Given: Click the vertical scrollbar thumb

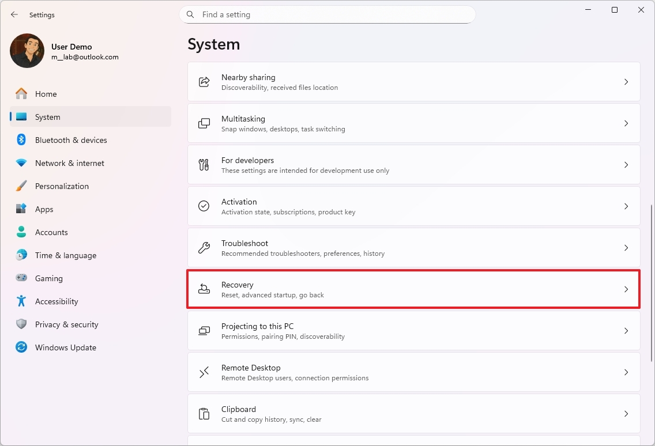Looking at the screenshot, I should (652, 282).
